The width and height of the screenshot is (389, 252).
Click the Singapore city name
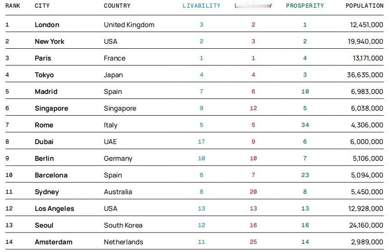(x=52, y=108)
